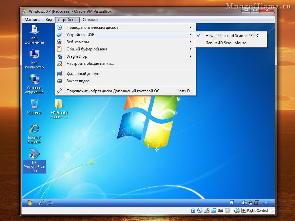Click the Удаленный доступ entry
This screenshot has height=221, width=295.
125,74
